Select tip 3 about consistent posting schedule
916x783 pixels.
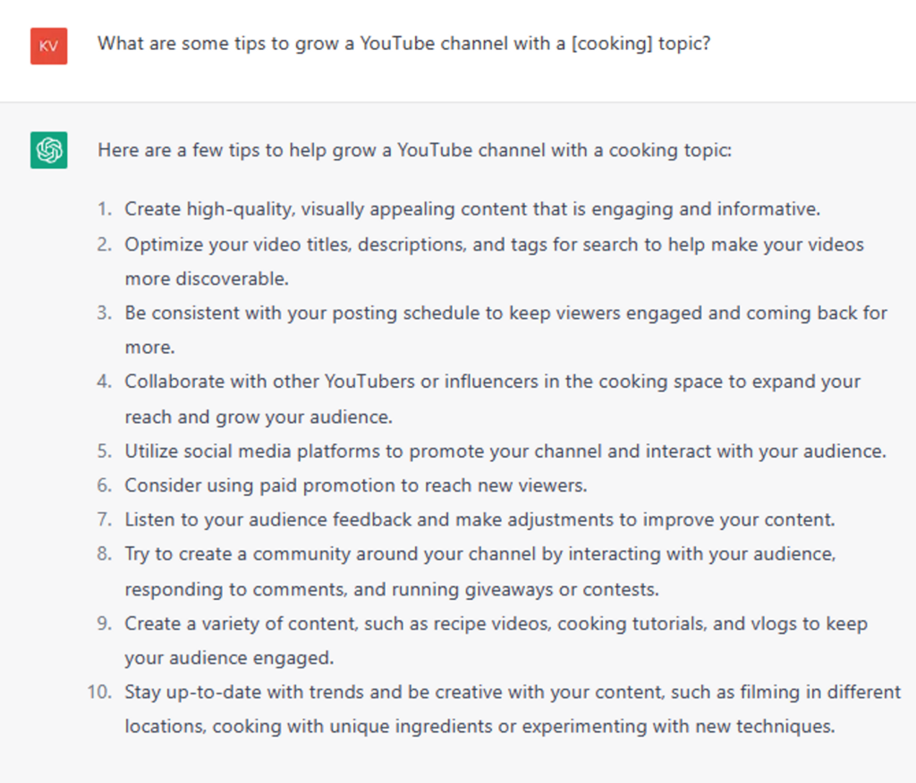[506, 330]
